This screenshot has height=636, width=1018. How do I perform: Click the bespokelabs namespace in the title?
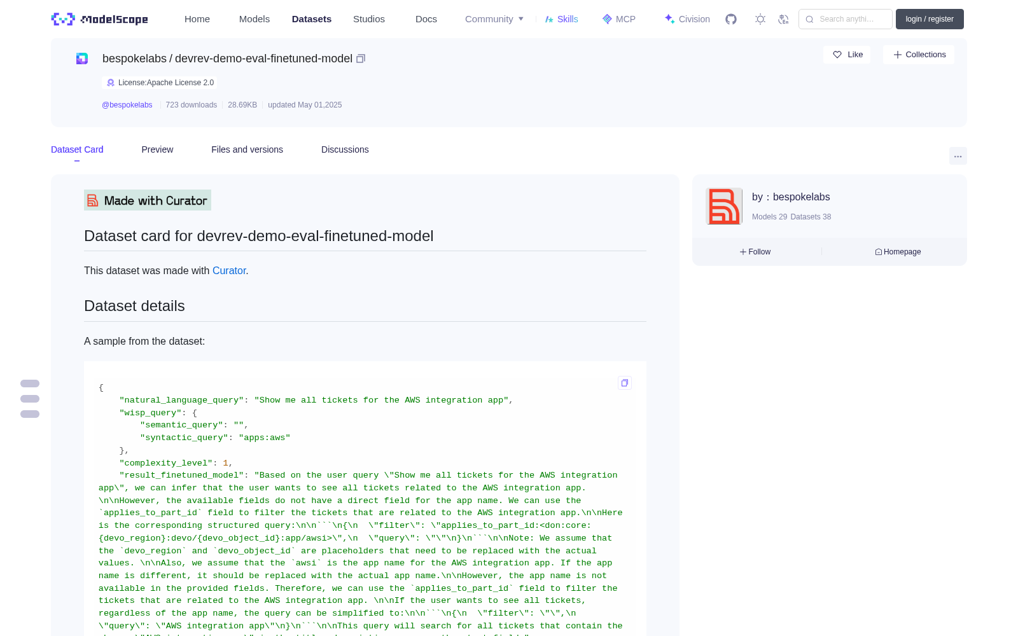(134, 59)
